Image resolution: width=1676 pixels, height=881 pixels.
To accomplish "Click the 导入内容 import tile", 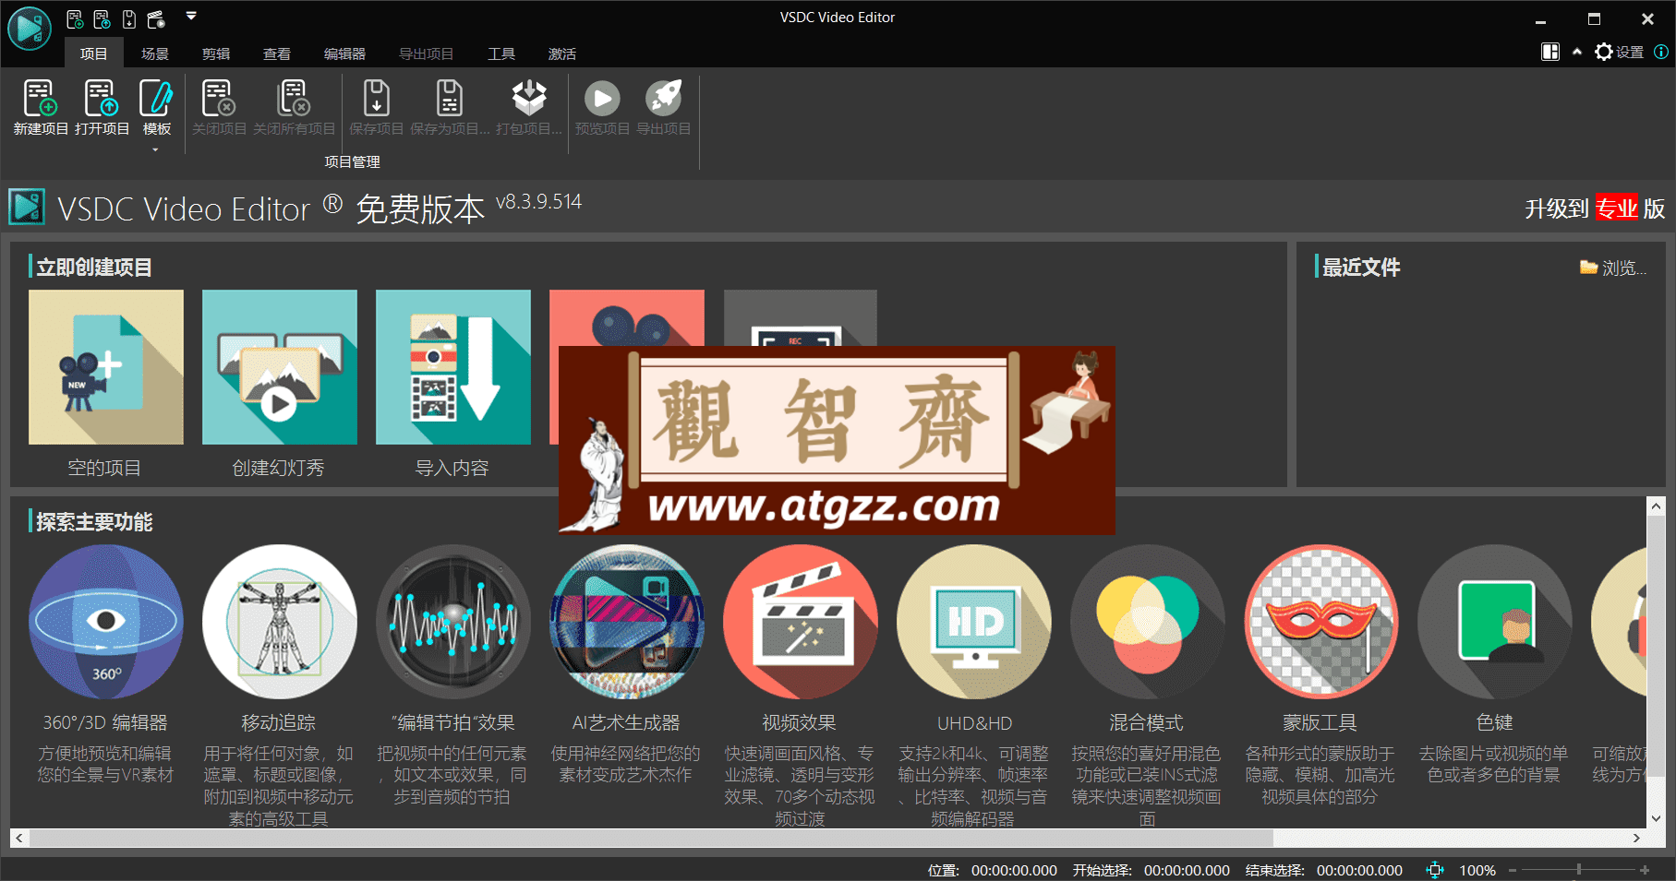I will point(453,367).
